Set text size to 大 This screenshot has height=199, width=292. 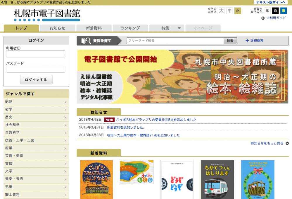pyautogui.click(x=221, y=11)
